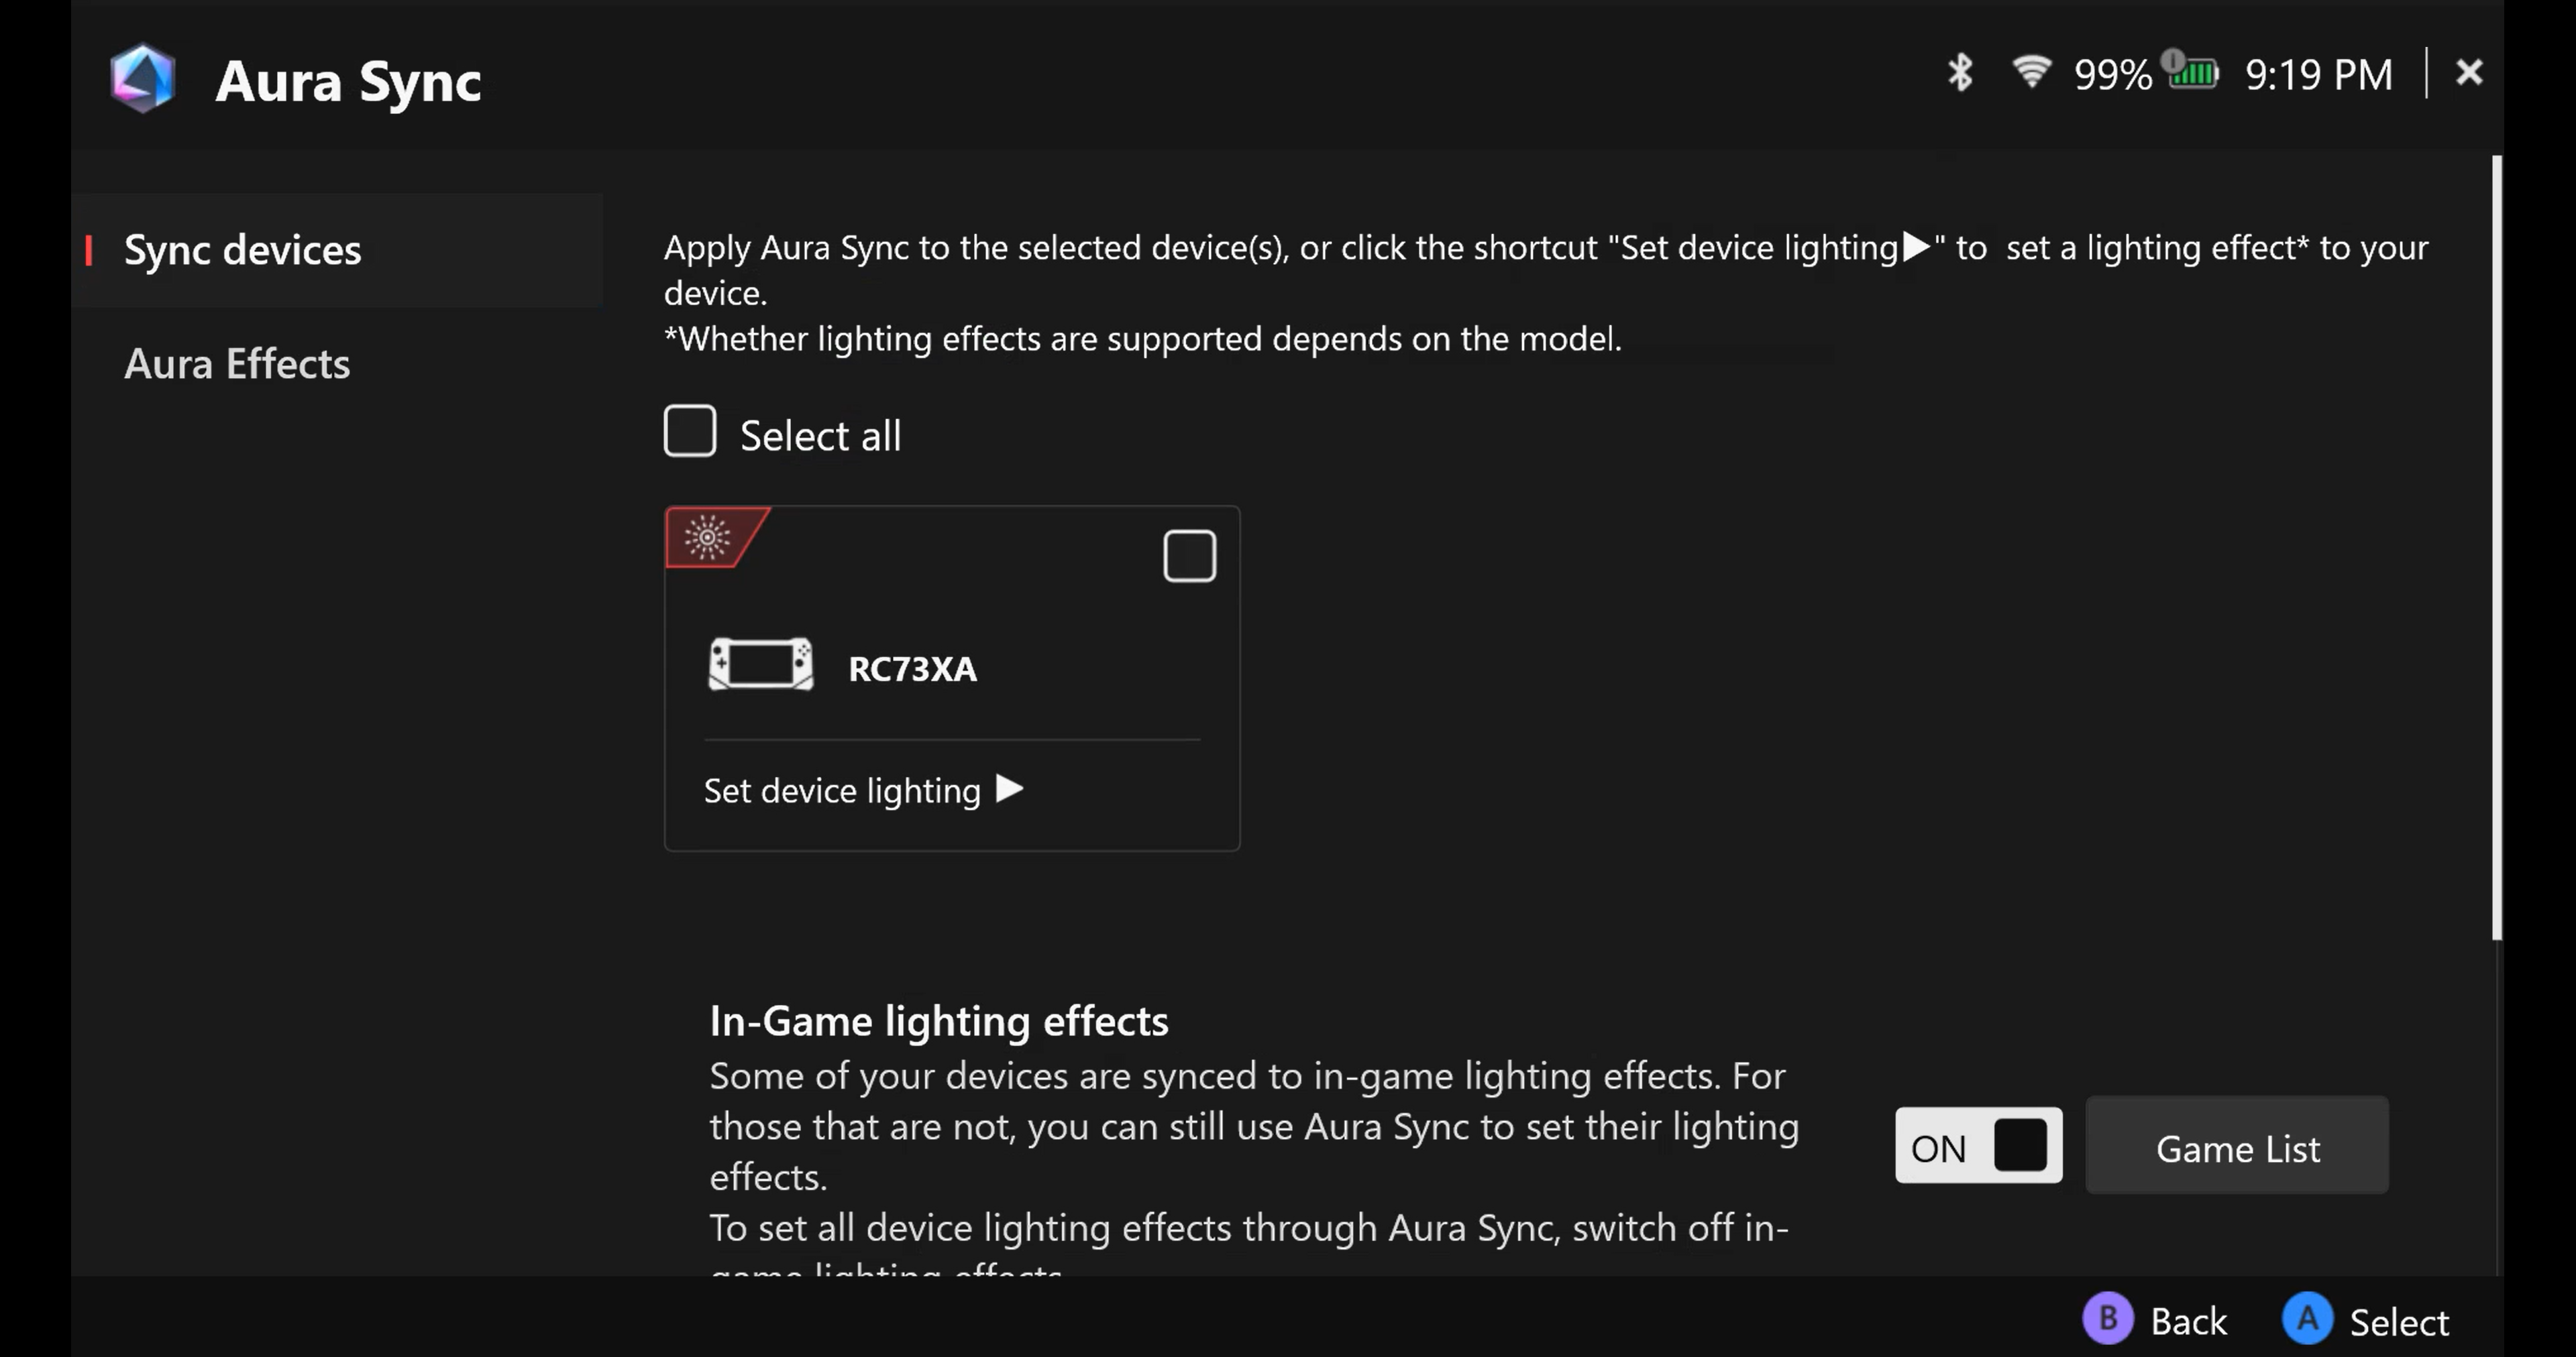Click the battery indicator icon
Image resolution: width=2576 pixels, height=1357 pixels.
click(2193, 73)
